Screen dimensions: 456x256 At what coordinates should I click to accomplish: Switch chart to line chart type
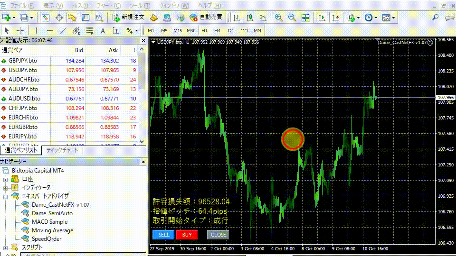tap(263, 18)
